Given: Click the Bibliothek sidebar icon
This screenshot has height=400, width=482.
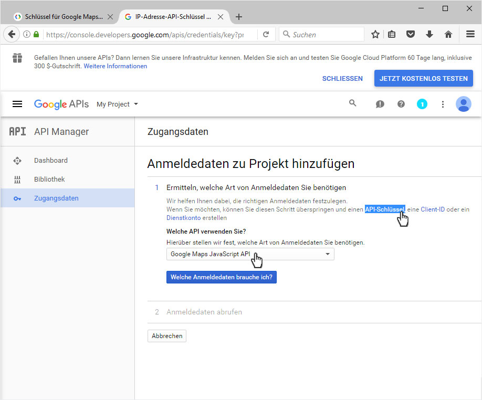Looking at the screenshot, I should tap(17, 180).
